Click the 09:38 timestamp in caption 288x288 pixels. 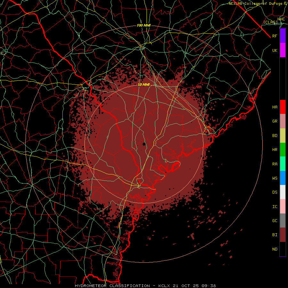(208, 286)
